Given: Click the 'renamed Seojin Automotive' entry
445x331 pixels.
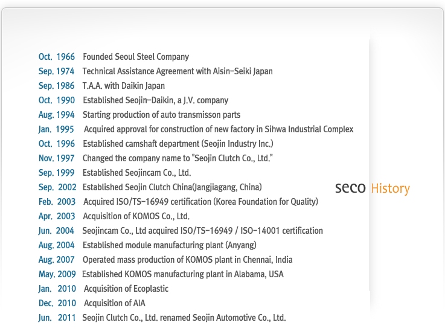Looking at the screenshot, I should pyautogui.click(x=184, y=317).
